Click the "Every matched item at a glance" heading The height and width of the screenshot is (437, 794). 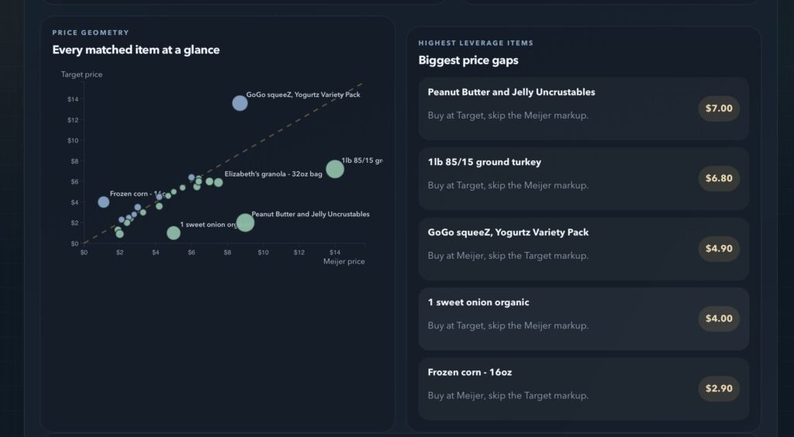pyautogui.click(x=136, y=50)
